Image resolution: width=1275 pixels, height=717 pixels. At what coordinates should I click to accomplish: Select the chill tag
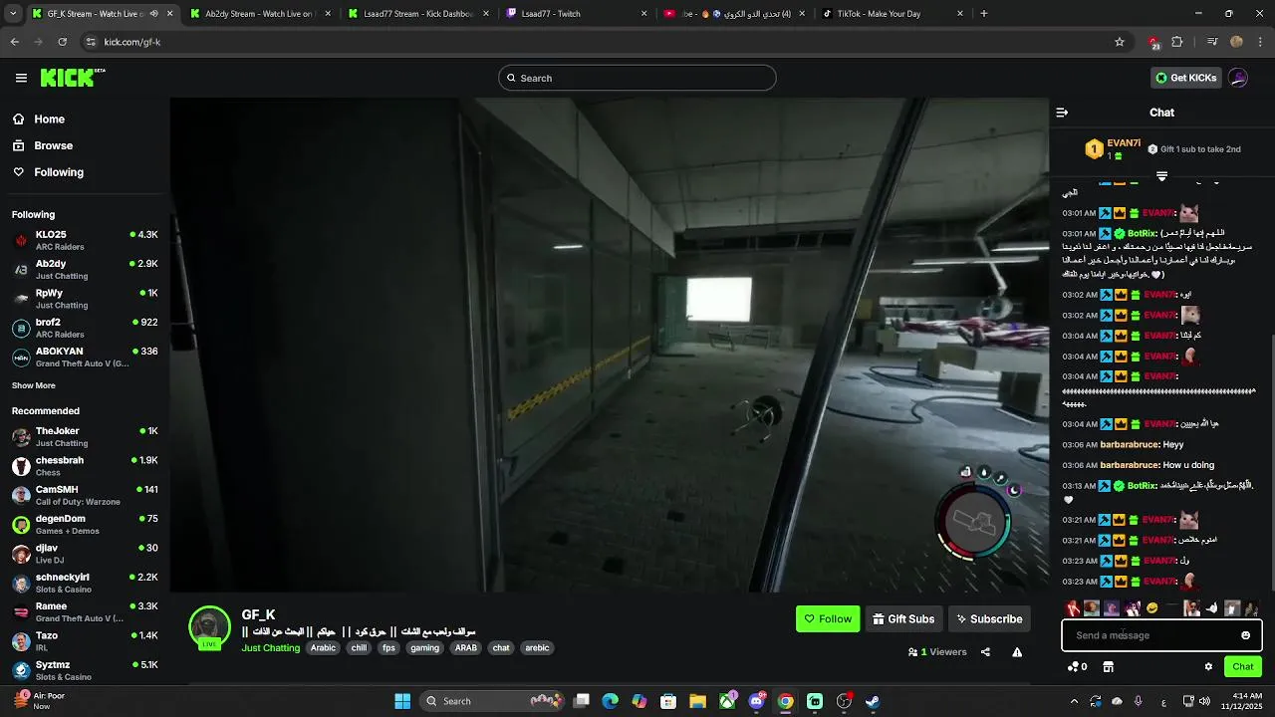(359, 647)
